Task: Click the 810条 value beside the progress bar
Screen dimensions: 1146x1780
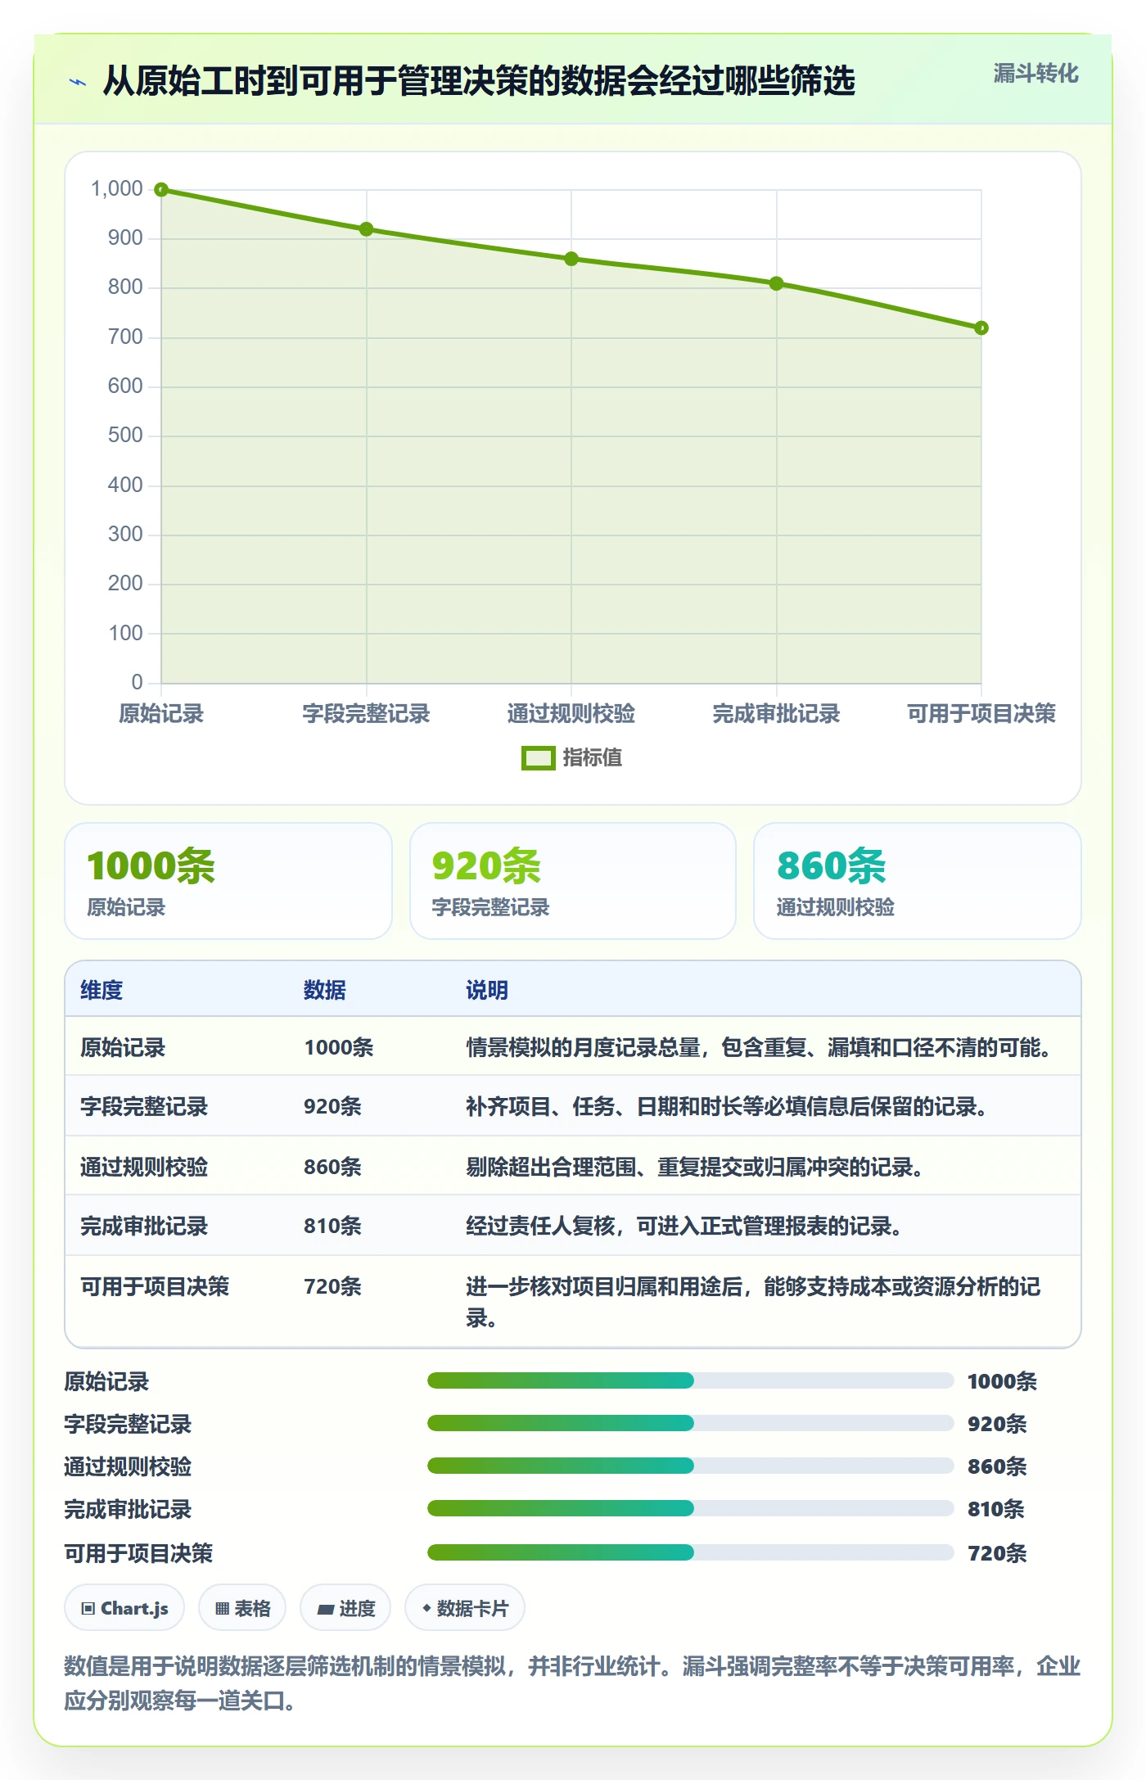Action: 996,1508
